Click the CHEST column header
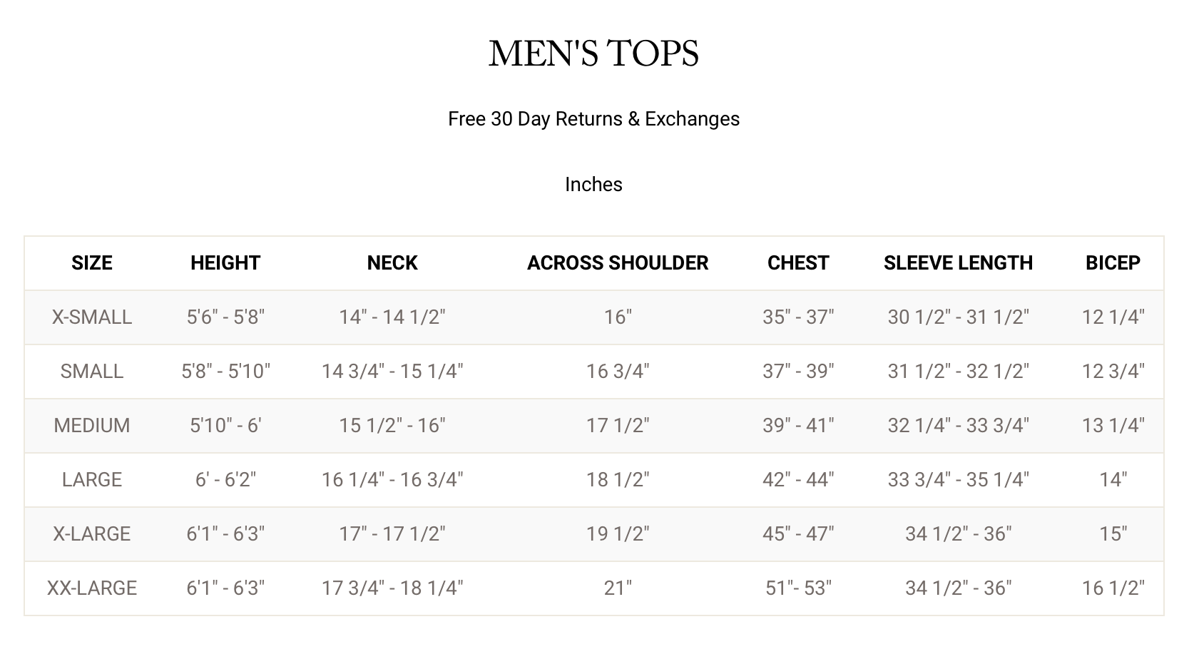This screenshot has height=649, width=1194. coord(798,263)
